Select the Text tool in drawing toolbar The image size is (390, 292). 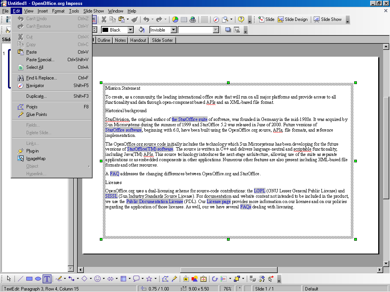pos(47,279)
